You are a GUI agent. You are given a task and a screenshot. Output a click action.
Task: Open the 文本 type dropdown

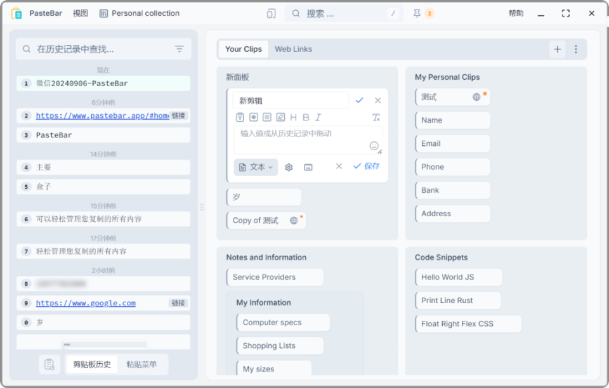[x=256, y=167]
